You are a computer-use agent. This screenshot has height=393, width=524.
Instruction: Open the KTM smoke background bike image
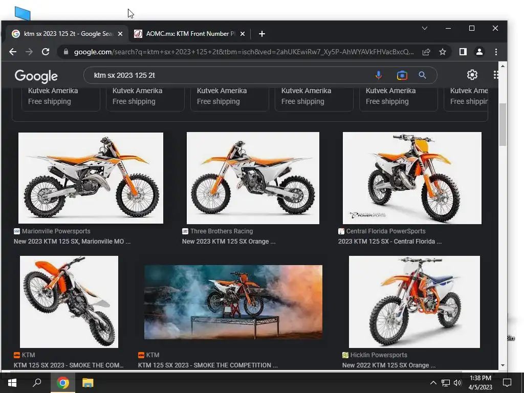(x=233, y=302)
